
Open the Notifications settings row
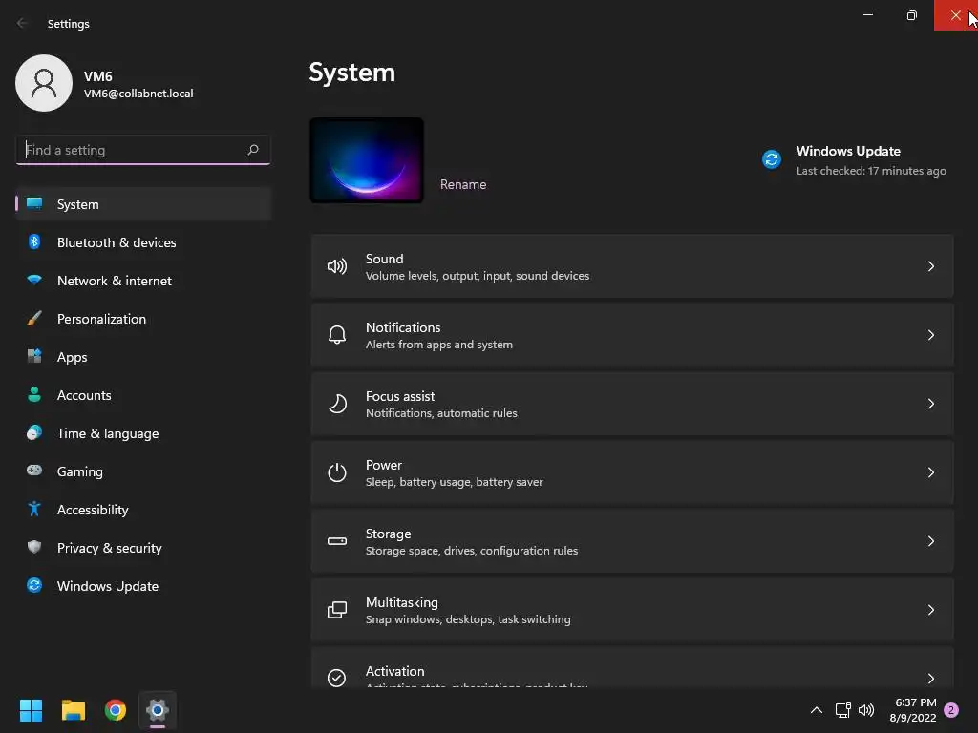coord(632,335)
